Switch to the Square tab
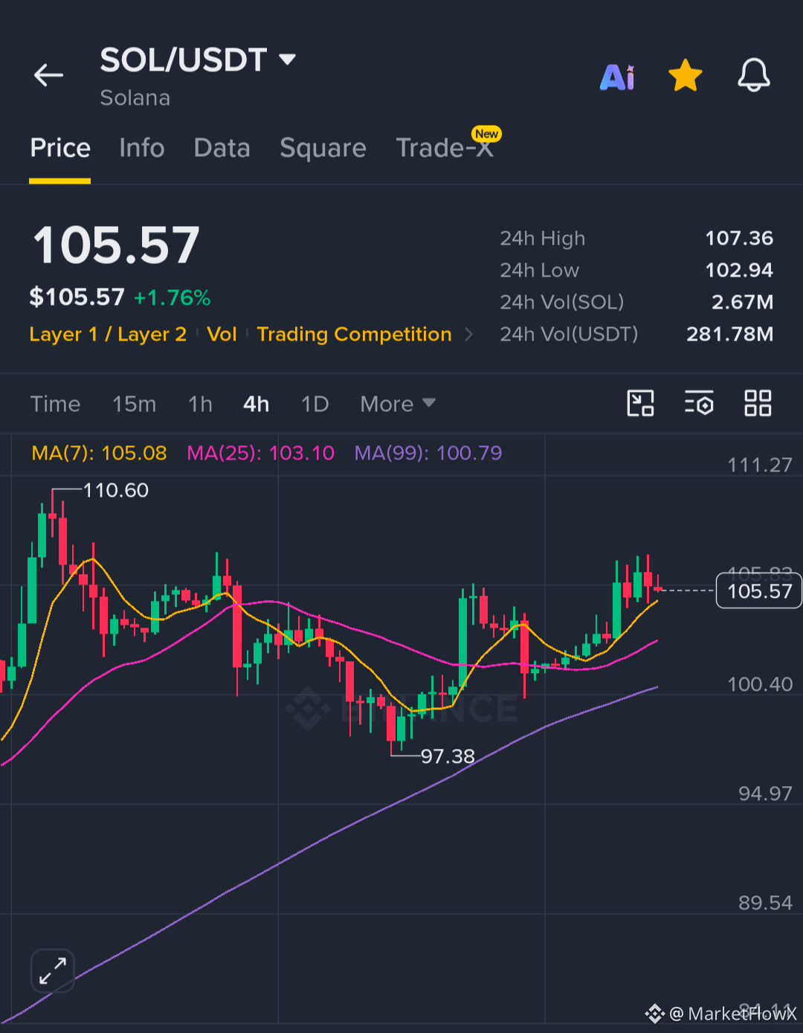The image size is (803, 1033). pos(323,148)
